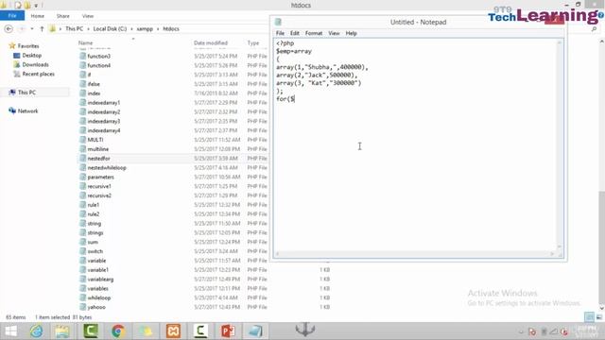Click the Explorer window vertical scrollbar
This screenshot has height=340, width=605.
[x=601, y=175]
